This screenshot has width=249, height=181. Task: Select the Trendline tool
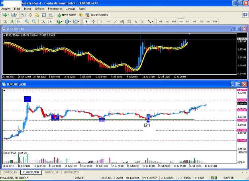pos(116,22)
